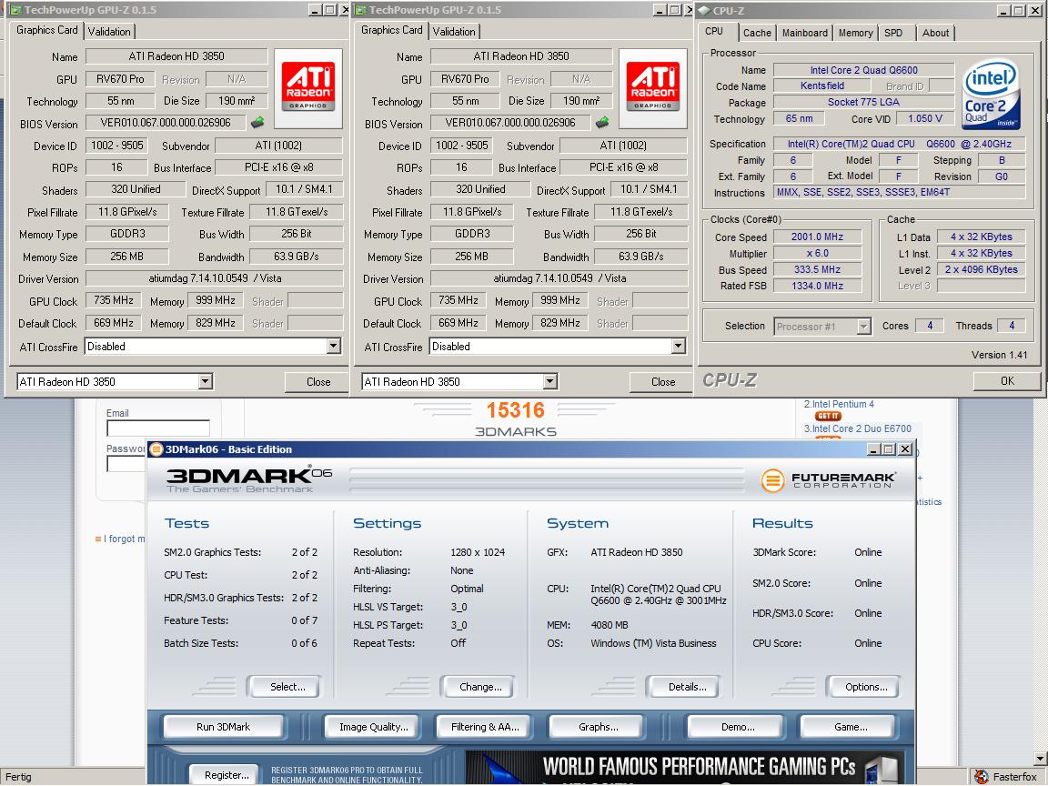Open the Cache tab in CPU-Z
Image resolution: width=1048 pixels, height=786 pixels.
[757, 33]
